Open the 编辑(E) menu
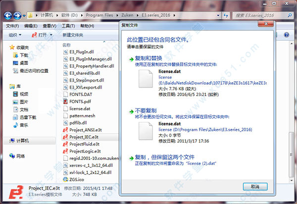 tap(31, 26)
